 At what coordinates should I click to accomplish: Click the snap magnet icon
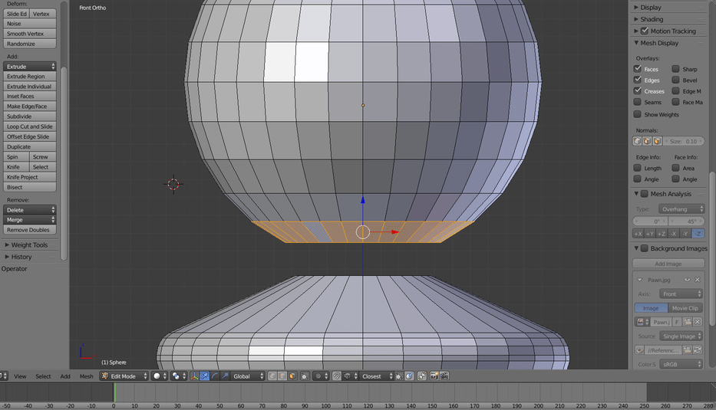click(337, 376)
